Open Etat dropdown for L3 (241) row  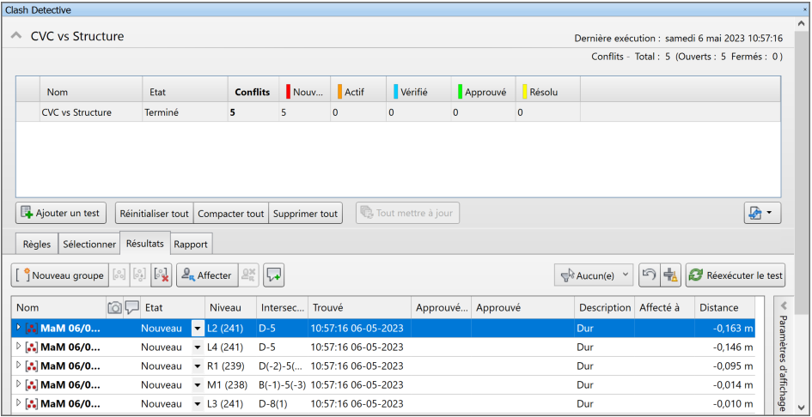click(x=198, y=403)
